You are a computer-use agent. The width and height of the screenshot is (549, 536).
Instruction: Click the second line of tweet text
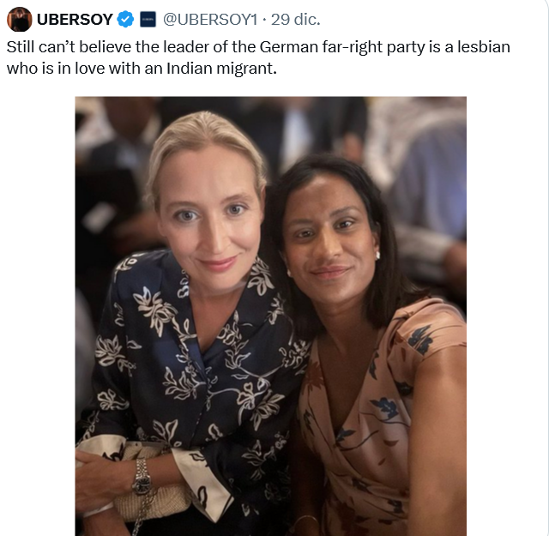click(142, 69)
